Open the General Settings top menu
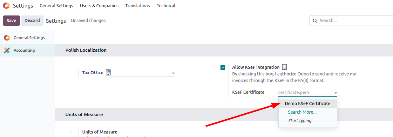 tap(56, 6)
